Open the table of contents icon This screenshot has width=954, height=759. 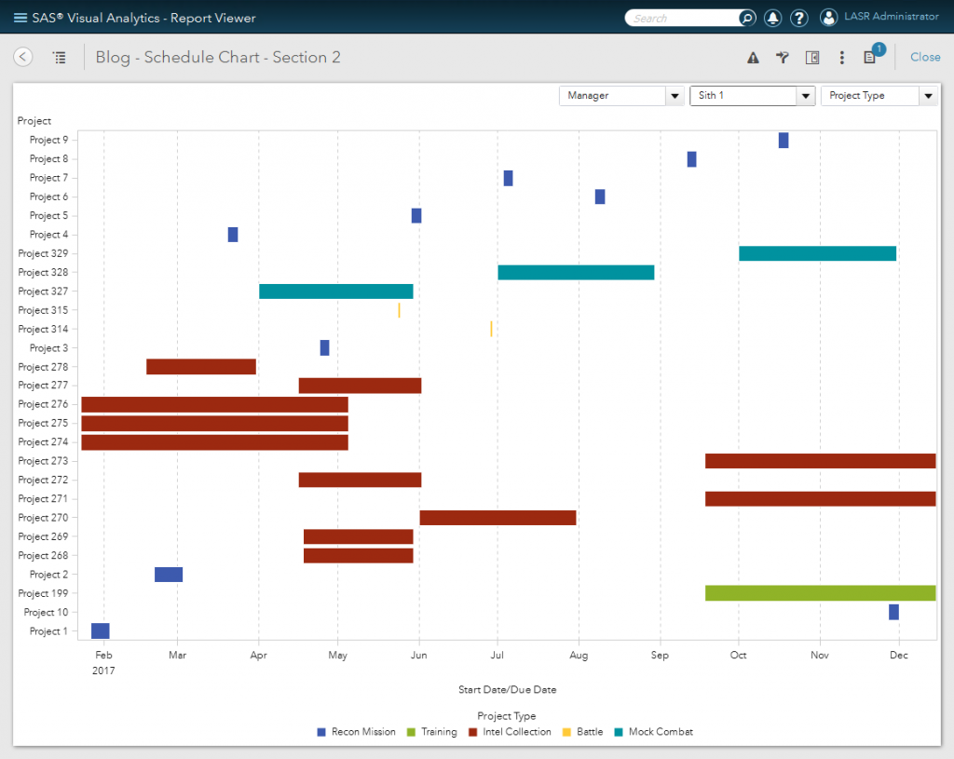pos(60,57)
